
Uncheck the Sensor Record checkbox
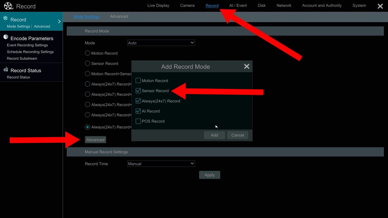[138, 91]
